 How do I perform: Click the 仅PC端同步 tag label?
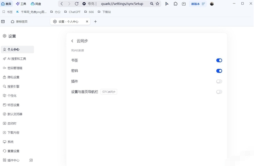[109, 92]
